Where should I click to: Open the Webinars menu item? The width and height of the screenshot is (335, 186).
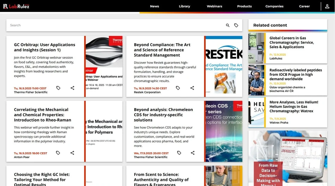[x=214, y=6]
